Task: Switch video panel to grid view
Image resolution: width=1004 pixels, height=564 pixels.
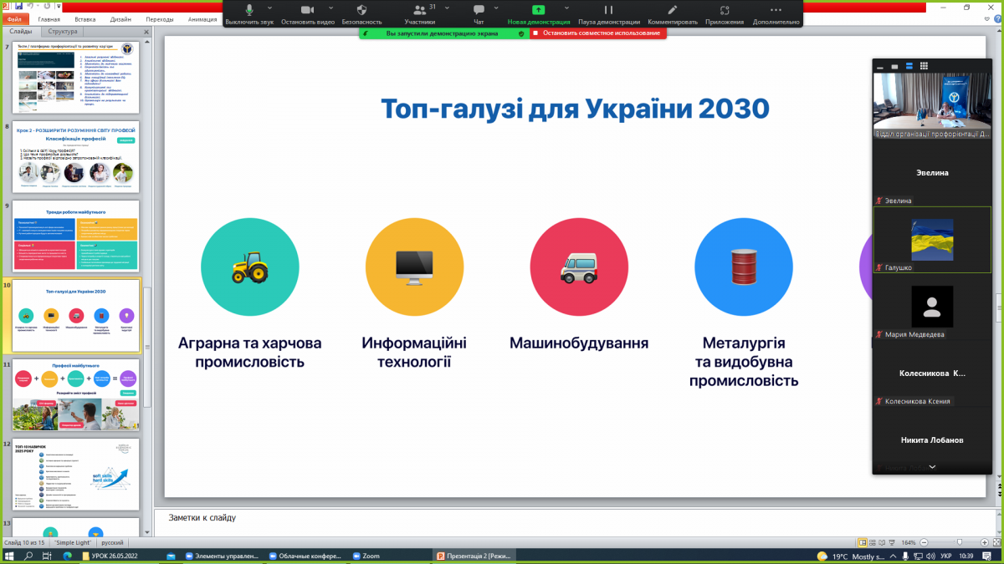Action: (x=924, y=65)
